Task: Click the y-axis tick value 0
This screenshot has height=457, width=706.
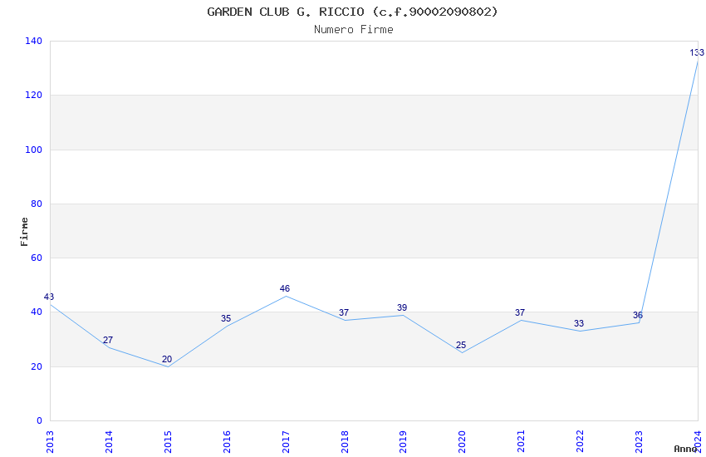Action: pyautogui.click(x=39, y=420)
